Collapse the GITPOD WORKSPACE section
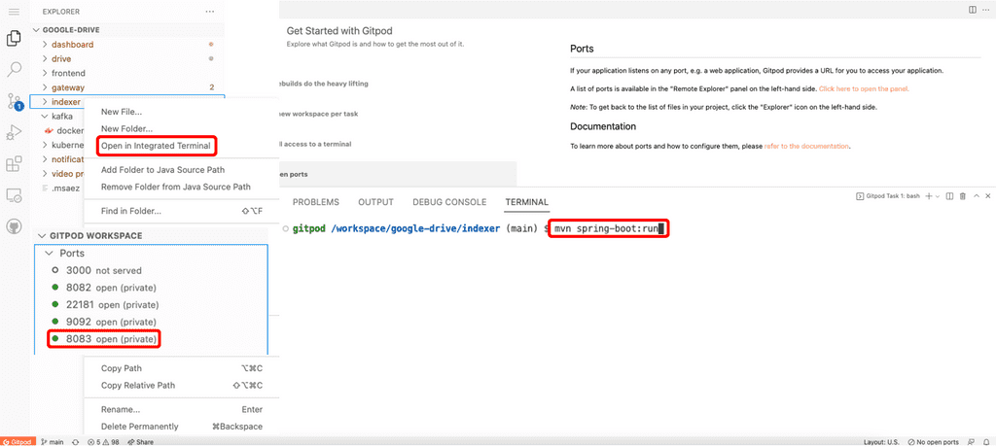This screenshot has width=996, height=447. coord(89,235)
